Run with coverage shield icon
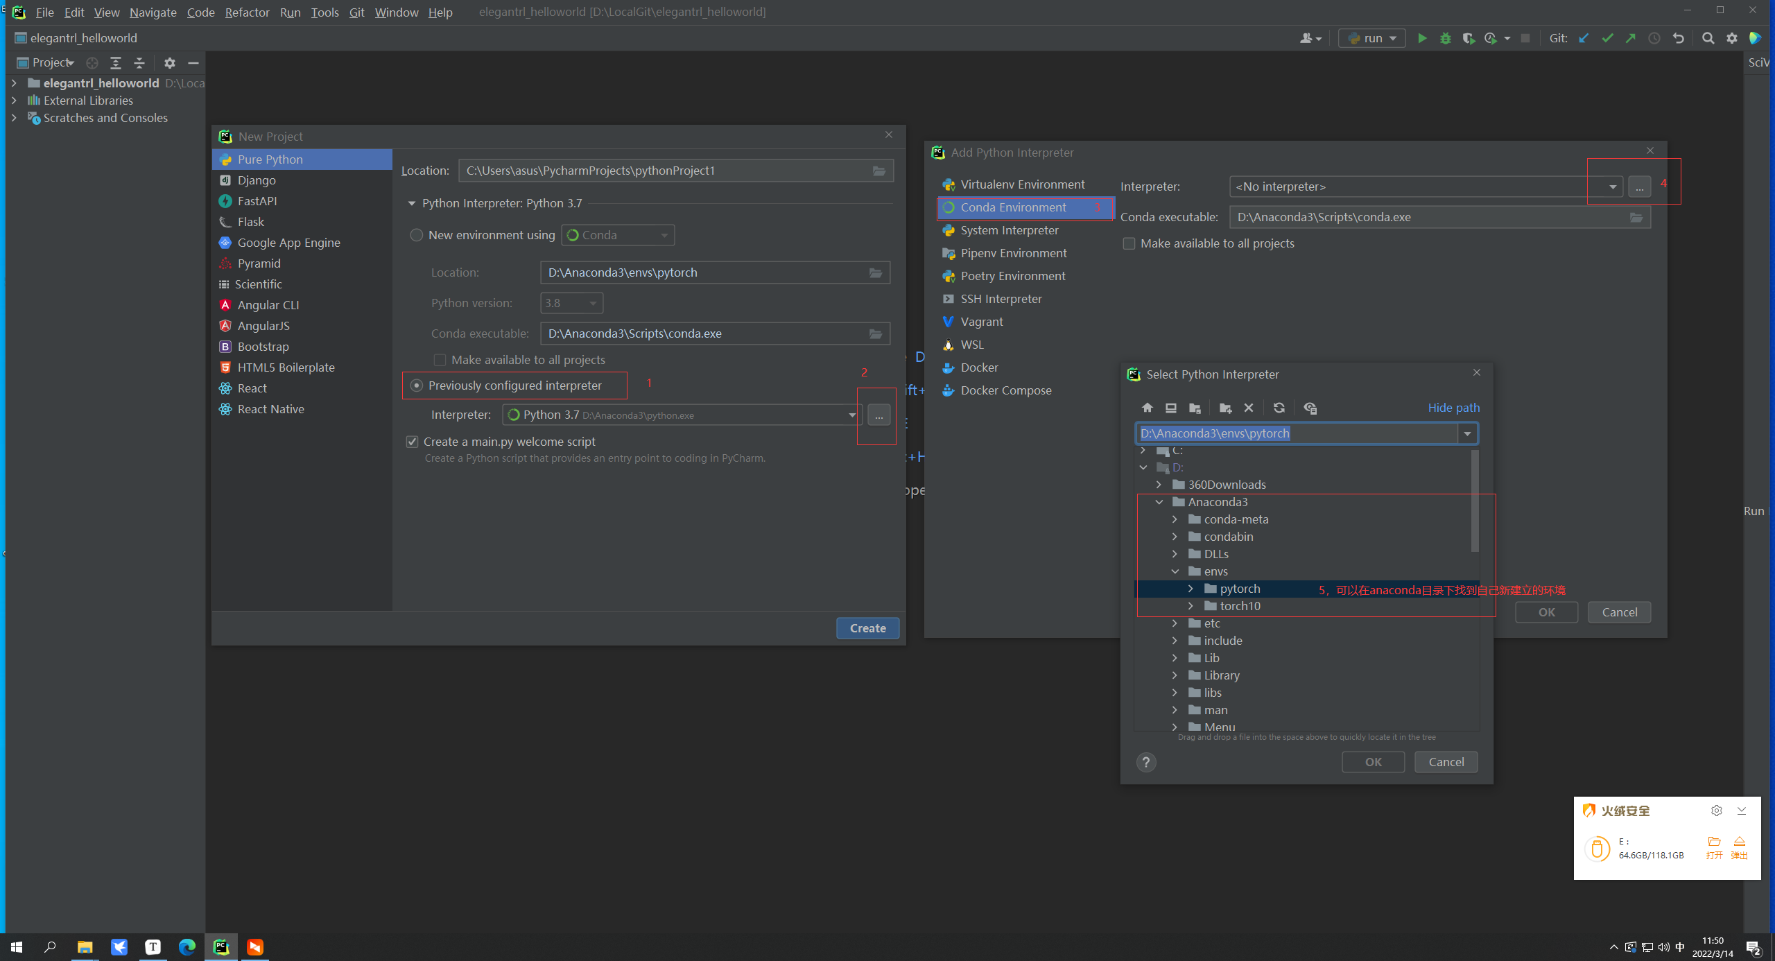This screenshot has width=1775, height=961. [x=1468, y=38]
